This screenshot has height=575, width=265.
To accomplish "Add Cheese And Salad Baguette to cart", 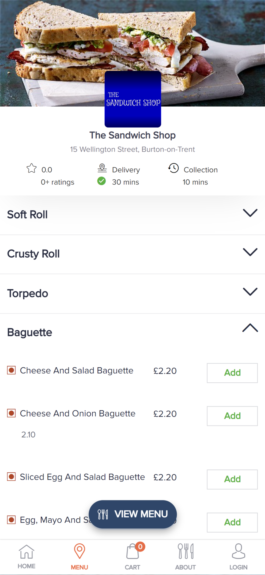I will [232, 373].
